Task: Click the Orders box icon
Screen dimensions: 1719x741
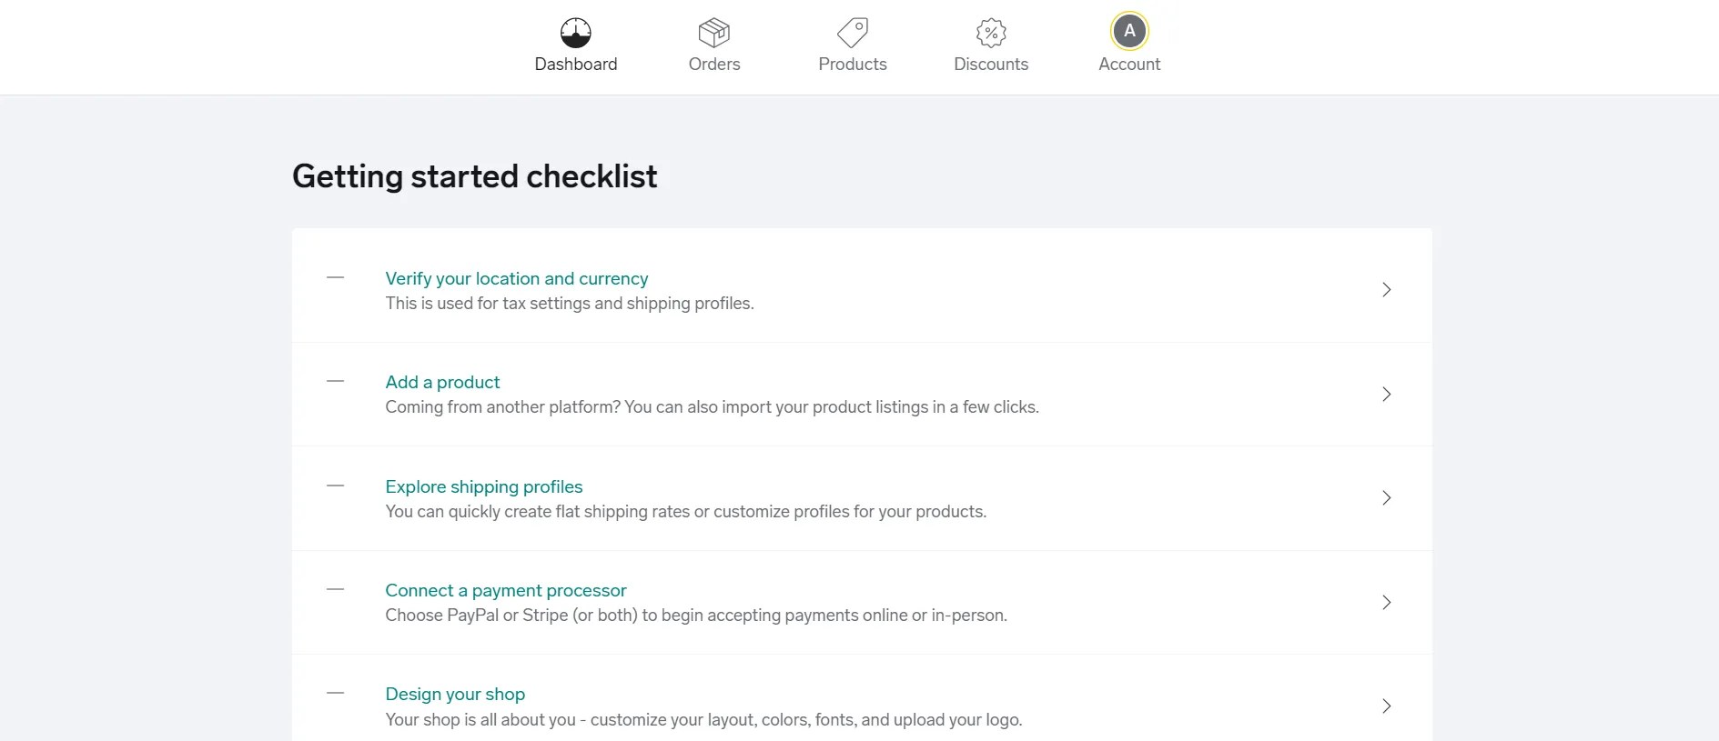Action: pos(714,32)
